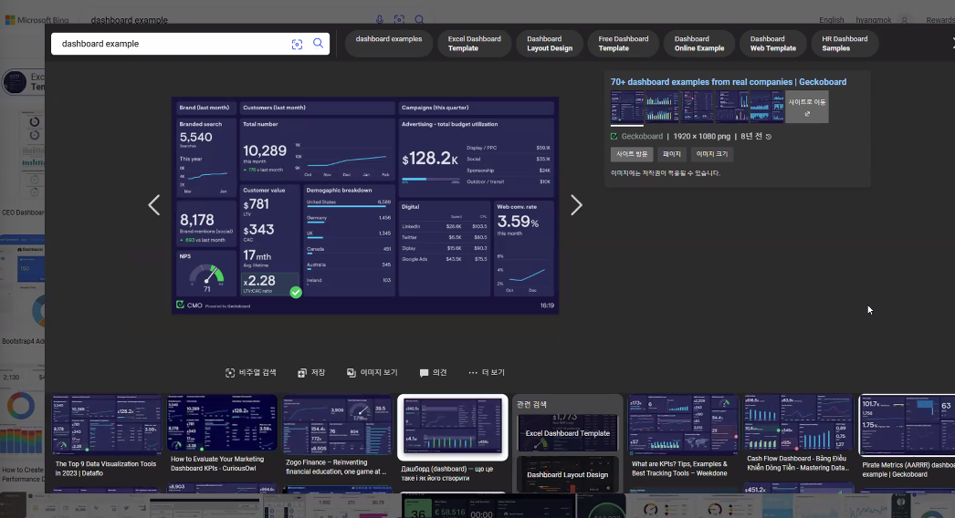Viewport: 955px width, 518px height.
Task: Click the background header search magnifier icon
Action: pos(419,19)
